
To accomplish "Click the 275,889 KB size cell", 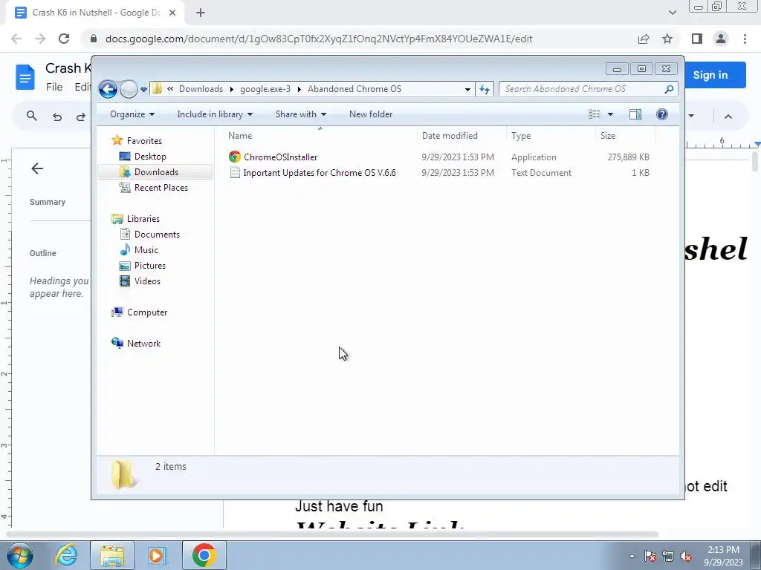I will (x=628, y=157).
